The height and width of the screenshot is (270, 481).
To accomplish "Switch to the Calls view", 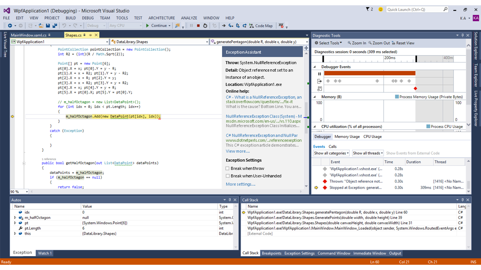I will click(x=333, y=146).
